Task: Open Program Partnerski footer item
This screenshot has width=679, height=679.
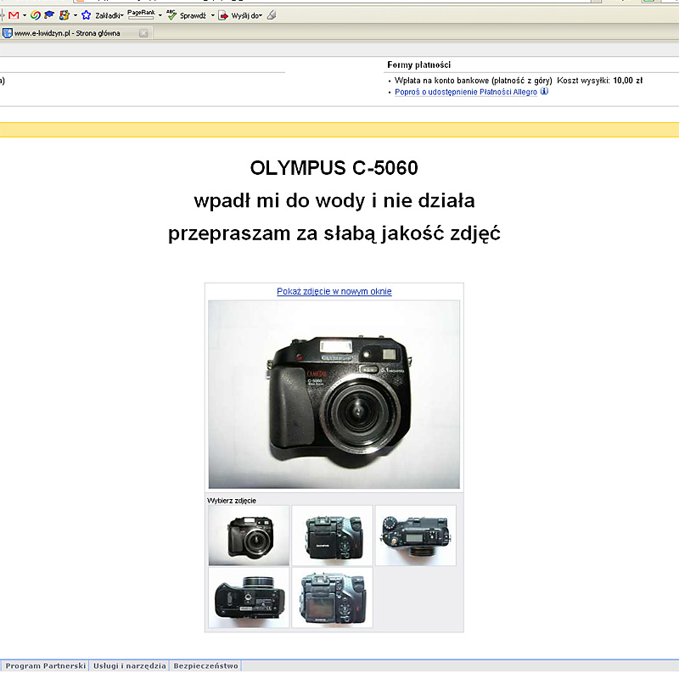Action: click(45, 666)
